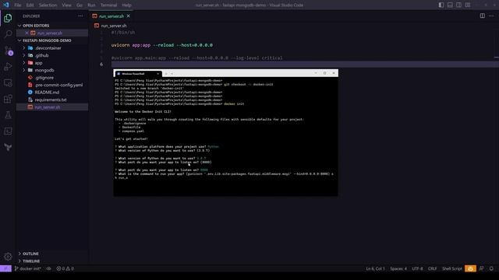Click line number 6 in the gutter

click(x=101, y=64)
